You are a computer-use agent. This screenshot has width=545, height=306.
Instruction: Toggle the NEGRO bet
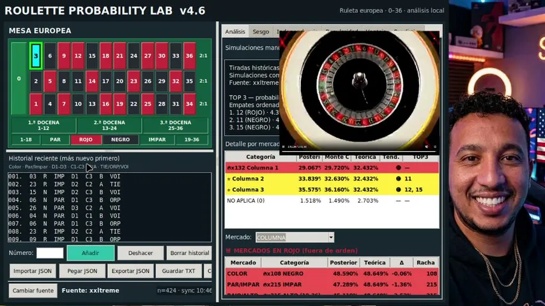[120, 140]
